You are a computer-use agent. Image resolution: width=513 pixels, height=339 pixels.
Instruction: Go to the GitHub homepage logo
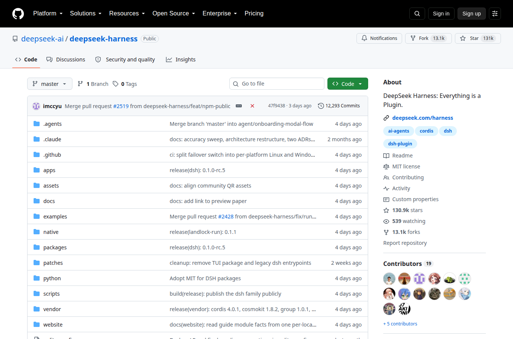click(x=18, y=14)
